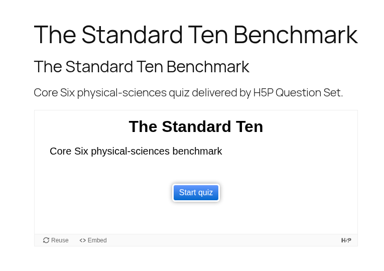Click the description paragraph mentioning H5P Question Set
The image size is (384, 271).
[188, 93]
